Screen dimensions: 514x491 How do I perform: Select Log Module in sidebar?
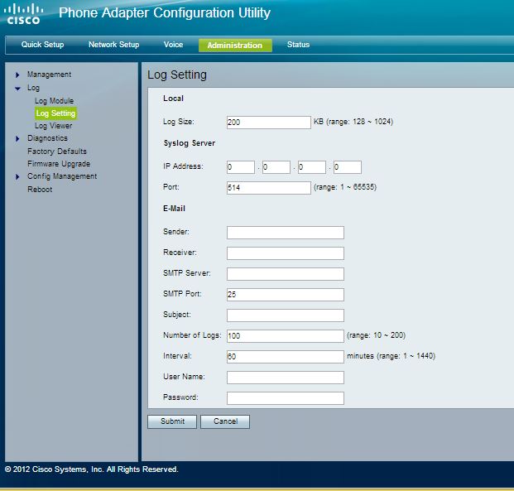coord(54,101)
